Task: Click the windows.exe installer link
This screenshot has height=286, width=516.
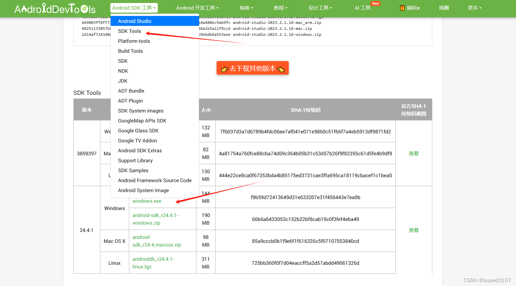Action: point(147,201)
